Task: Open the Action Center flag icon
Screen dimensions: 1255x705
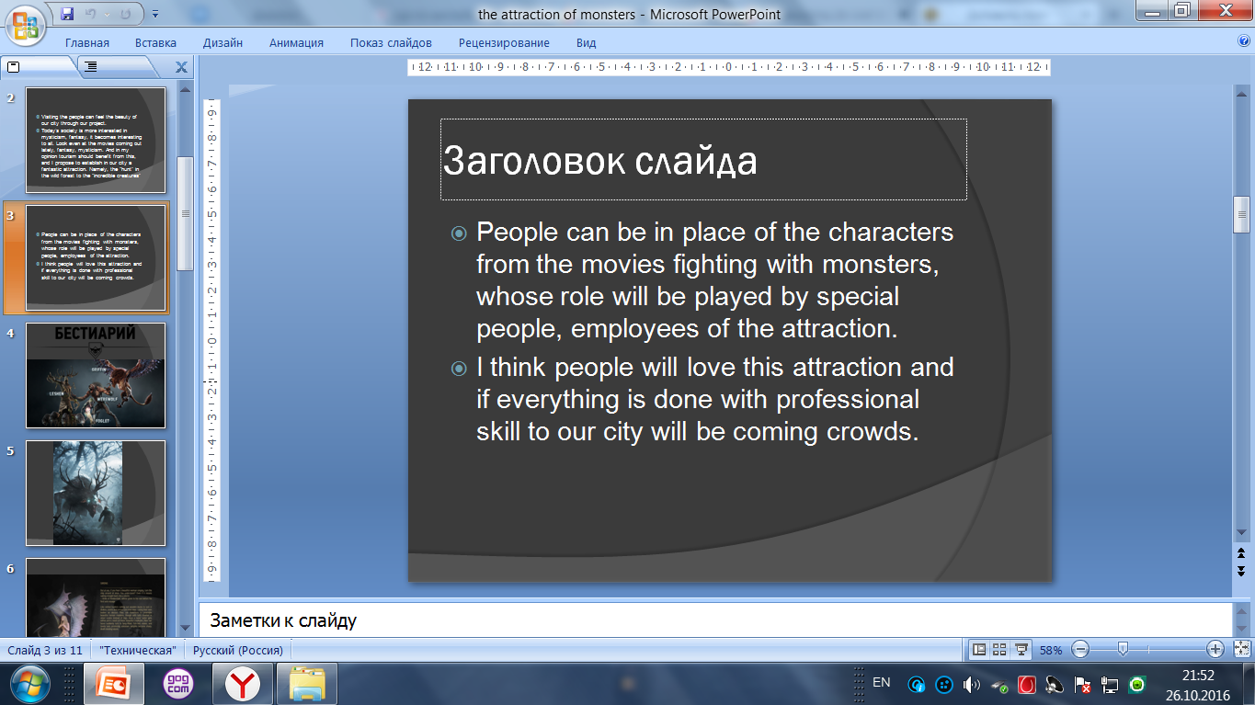Action: click(1082, 685)
